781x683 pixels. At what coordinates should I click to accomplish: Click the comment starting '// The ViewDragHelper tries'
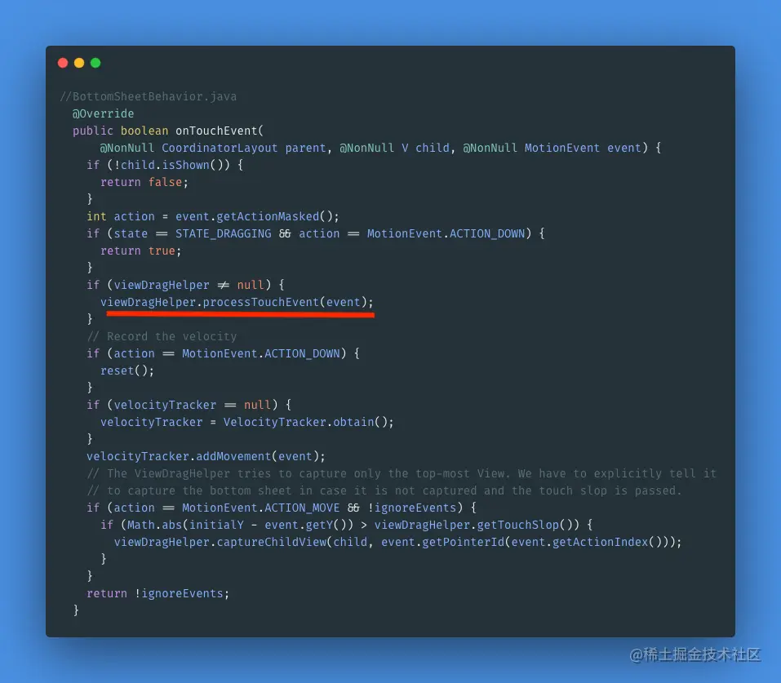click(x=402, y=474)
